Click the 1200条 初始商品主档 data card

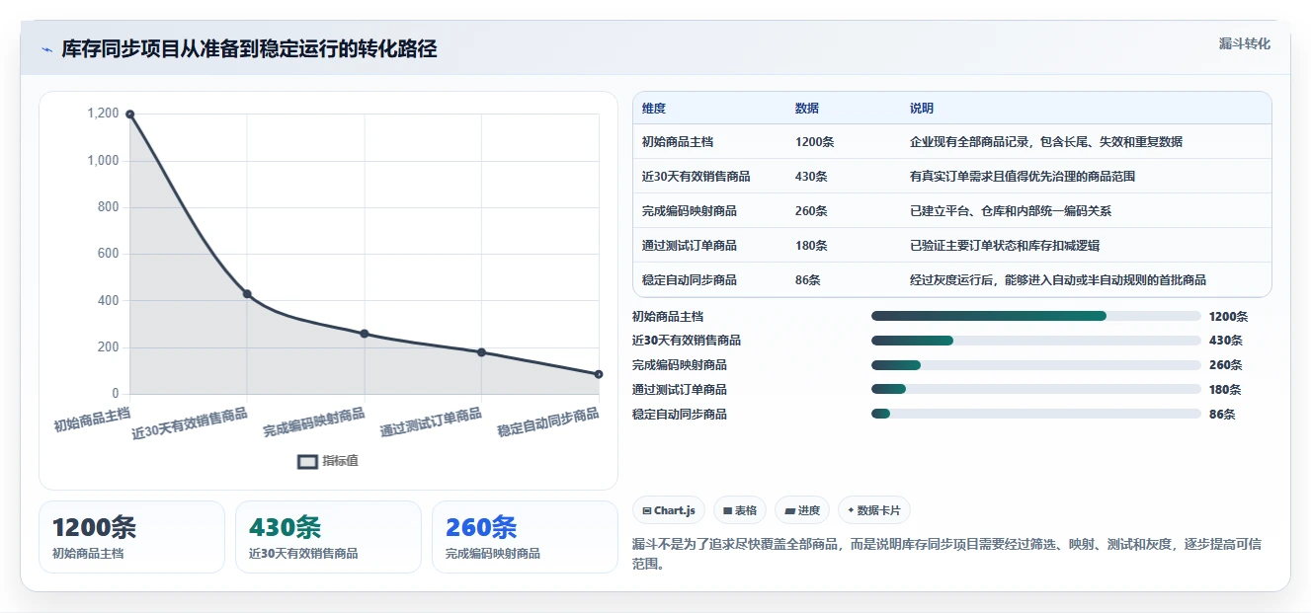pyautogui.click(x=132, y=537)
